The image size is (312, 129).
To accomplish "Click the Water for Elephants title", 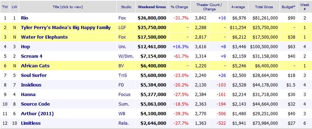I will [44, 37].
